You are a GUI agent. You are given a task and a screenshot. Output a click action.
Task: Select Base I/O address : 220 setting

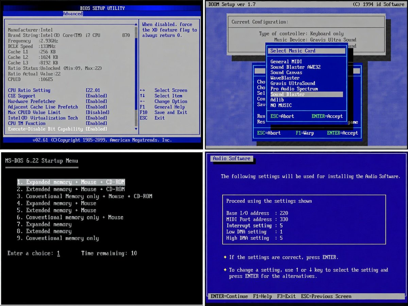point(257,213)
